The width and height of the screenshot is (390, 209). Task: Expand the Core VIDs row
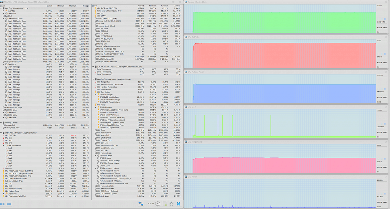[x=3, y=11]
